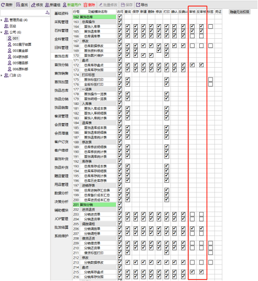The height and width of the screenshot is (281, 258).
Task: Toggle 访问 checkbox for row 162
Action: pyautogui.click(x=120, y=17)
